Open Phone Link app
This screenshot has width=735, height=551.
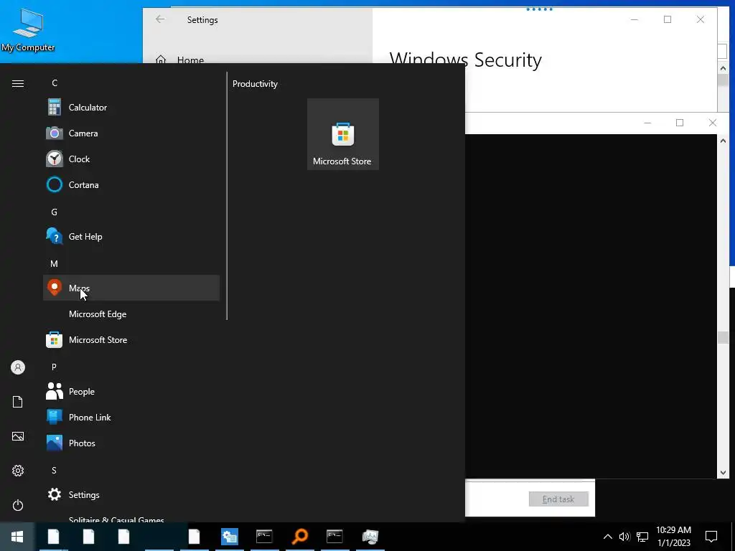coord(131,417)
